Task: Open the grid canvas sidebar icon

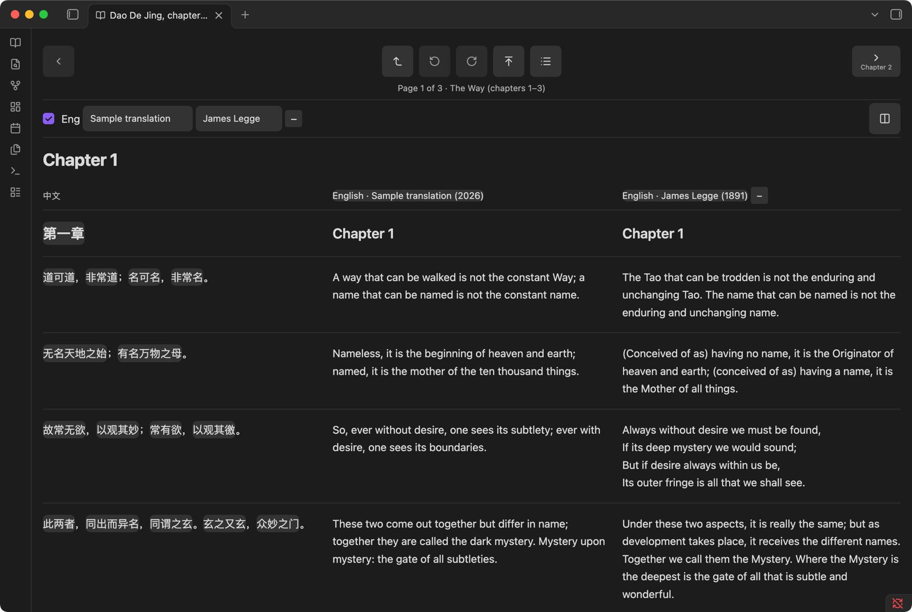Action: point(15,107)
